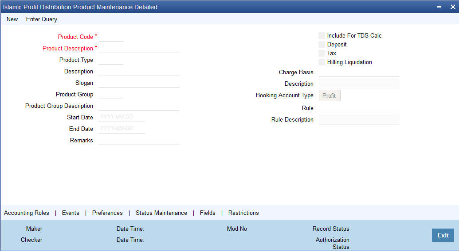Image resolution: width=459 pixels, height=252 pixels.
Task: Click the Product Type field
Action: tap(111, 60)
